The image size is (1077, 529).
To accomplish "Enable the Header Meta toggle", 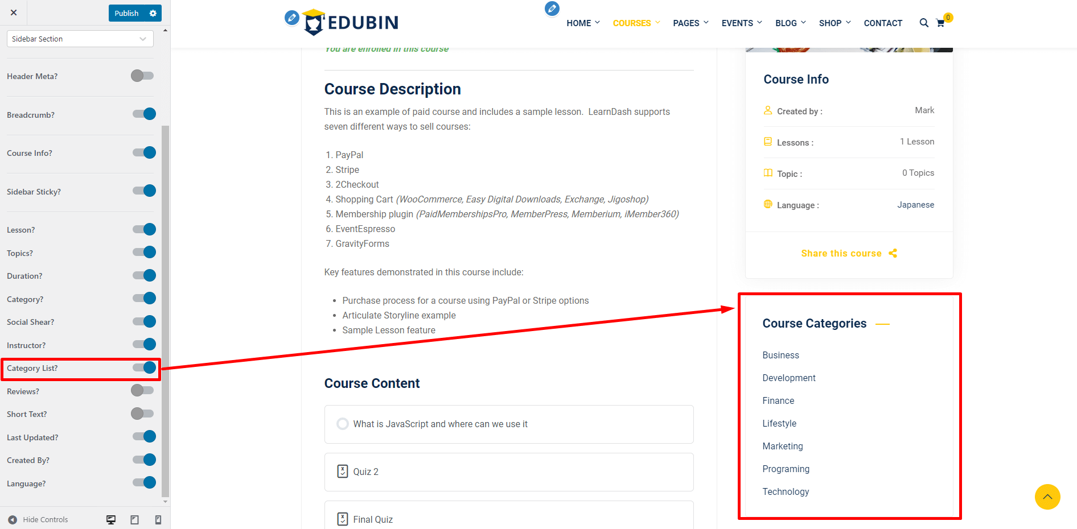I will [142, 76].
